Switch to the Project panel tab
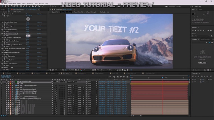Viewport: 214px width, 120px height. 3,9
